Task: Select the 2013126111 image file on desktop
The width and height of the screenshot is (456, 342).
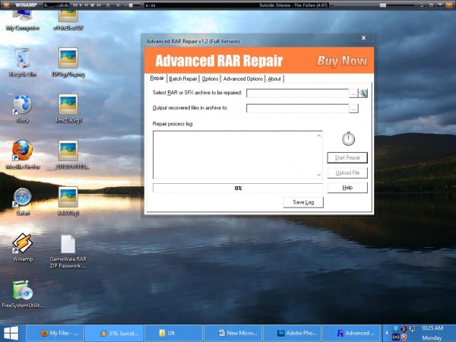Action: tap(68, 155)
